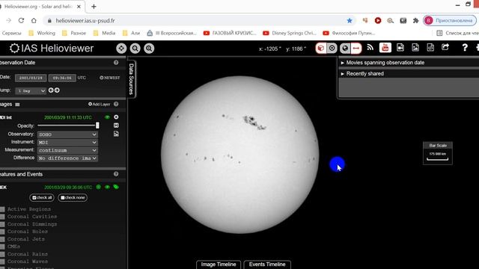The image size is (479, 269).
Task: Toggle the red bar scale arrow button
Action: click(x=356, y=48)
